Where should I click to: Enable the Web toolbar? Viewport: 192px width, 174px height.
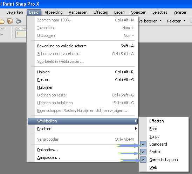coord(164,167)
